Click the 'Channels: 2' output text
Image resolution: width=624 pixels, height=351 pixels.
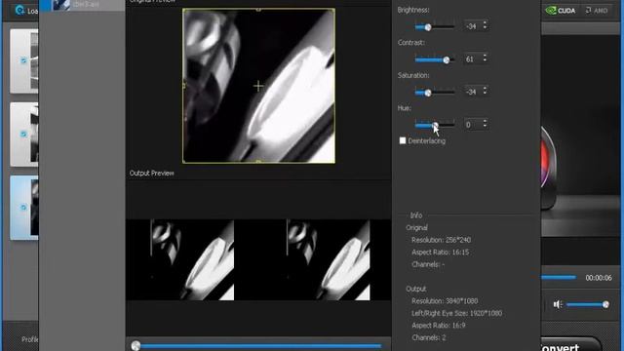(x=429, y=337)
